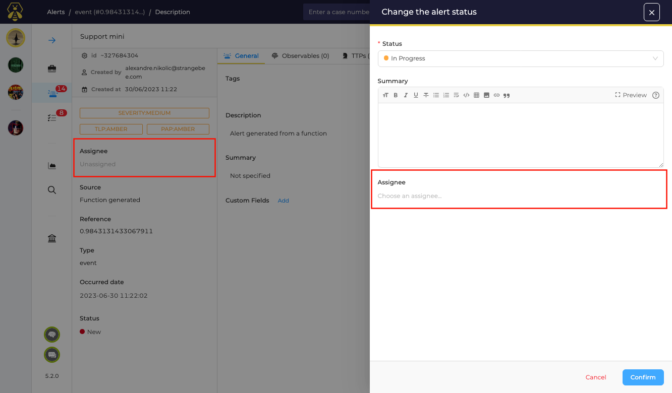Apply italic formatting in the Summary toolbar
672x393 pixels.
point(406,95)
